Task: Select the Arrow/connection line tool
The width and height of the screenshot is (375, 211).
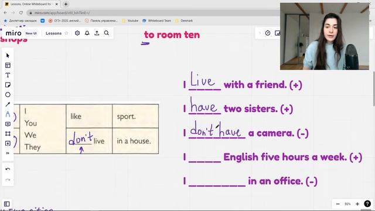Action: click(8, 104)
